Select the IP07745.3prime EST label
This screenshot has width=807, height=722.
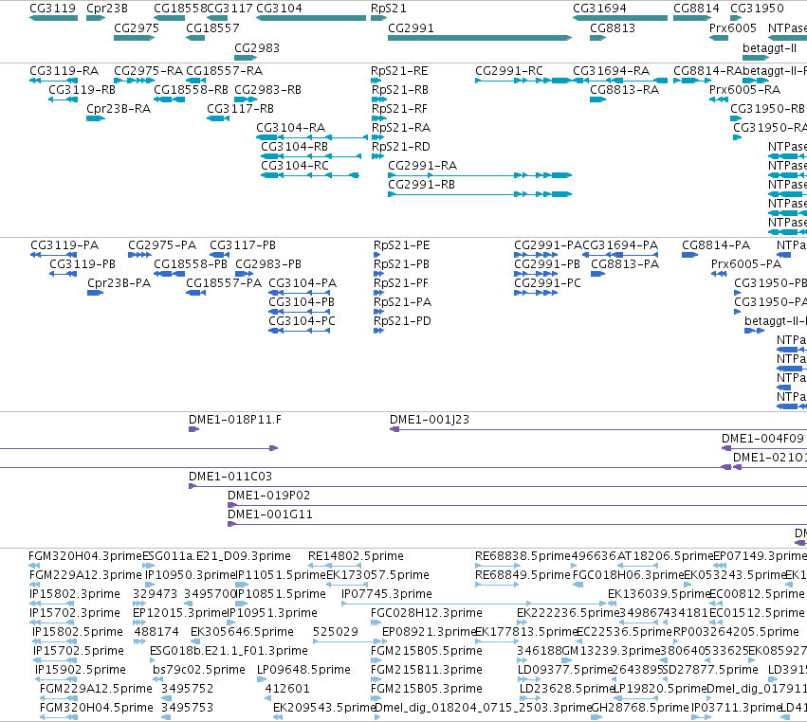click(x=387, y=594)
